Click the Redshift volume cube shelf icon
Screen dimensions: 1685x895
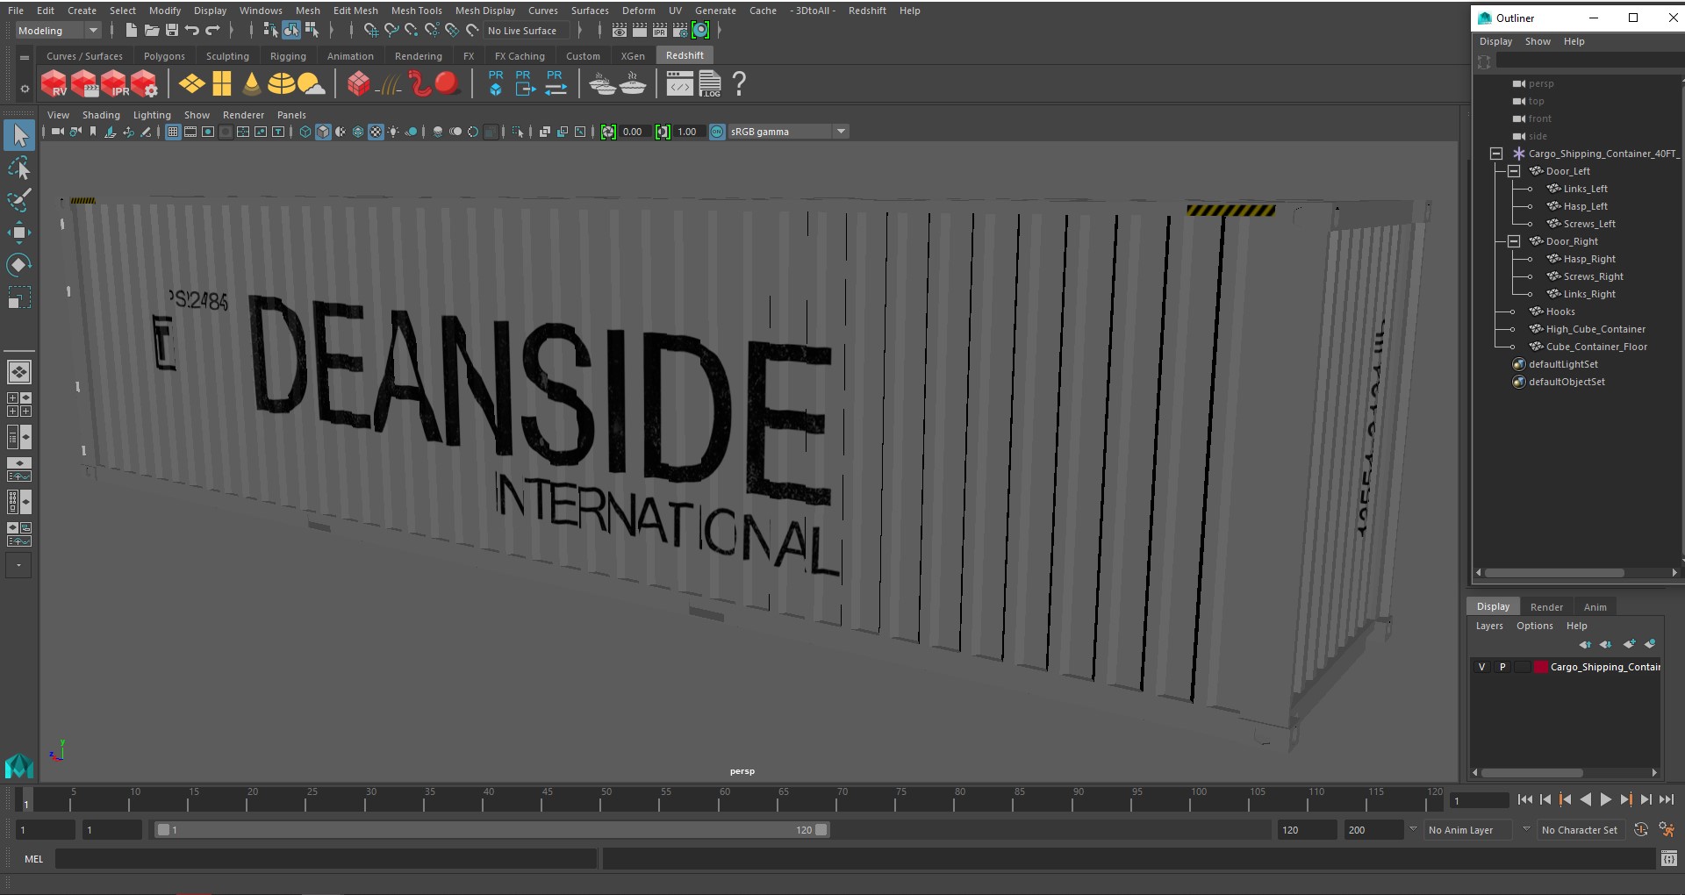358,83
